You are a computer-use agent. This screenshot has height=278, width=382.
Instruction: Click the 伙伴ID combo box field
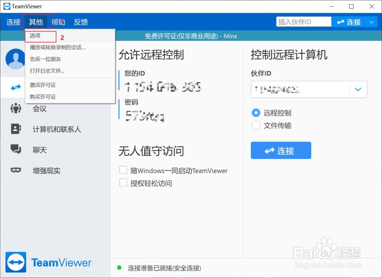click(309, 89)
